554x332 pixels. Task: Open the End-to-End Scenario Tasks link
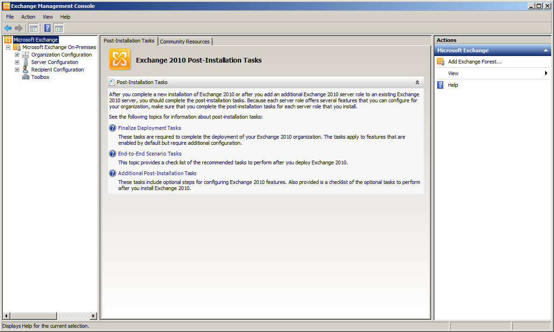click(150, 154)
